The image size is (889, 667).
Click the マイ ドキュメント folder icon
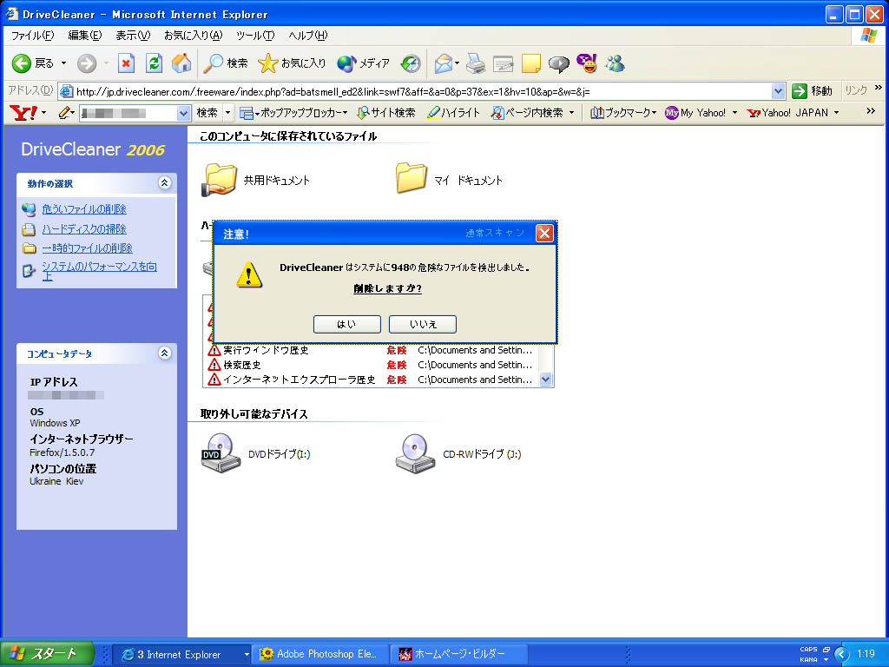(x=411, y=178)
